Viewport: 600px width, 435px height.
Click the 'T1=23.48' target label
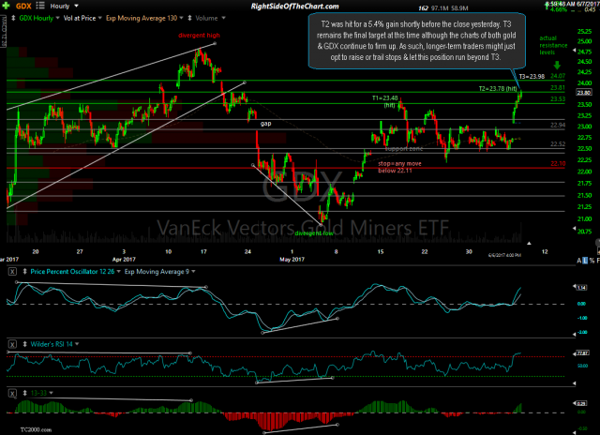[x=385, y=98]
